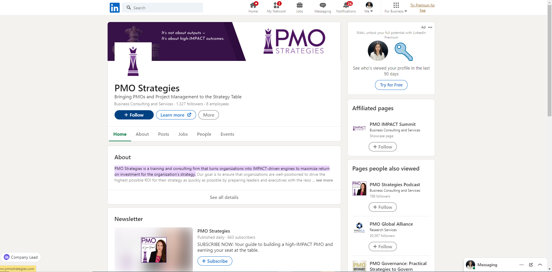Viewport: 552px width, 272px height.
Task: Click the Learn more button
Action: 176,115
